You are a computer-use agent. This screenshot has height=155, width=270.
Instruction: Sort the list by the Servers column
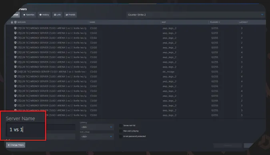(x=22, y=22)
